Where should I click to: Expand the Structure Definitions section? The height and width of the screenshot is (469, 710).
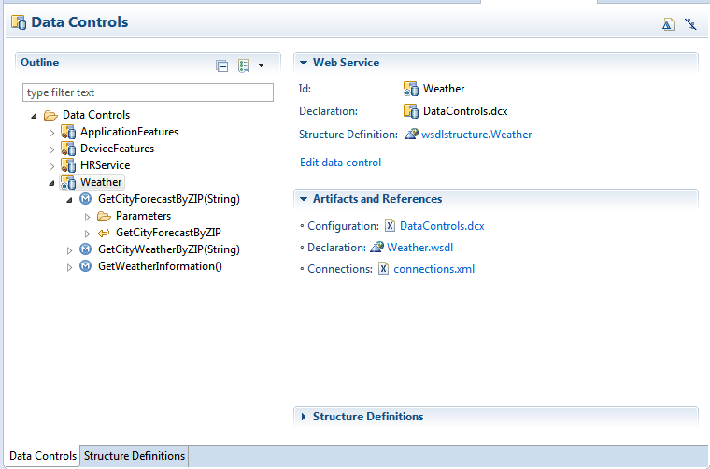coord(304,417)
